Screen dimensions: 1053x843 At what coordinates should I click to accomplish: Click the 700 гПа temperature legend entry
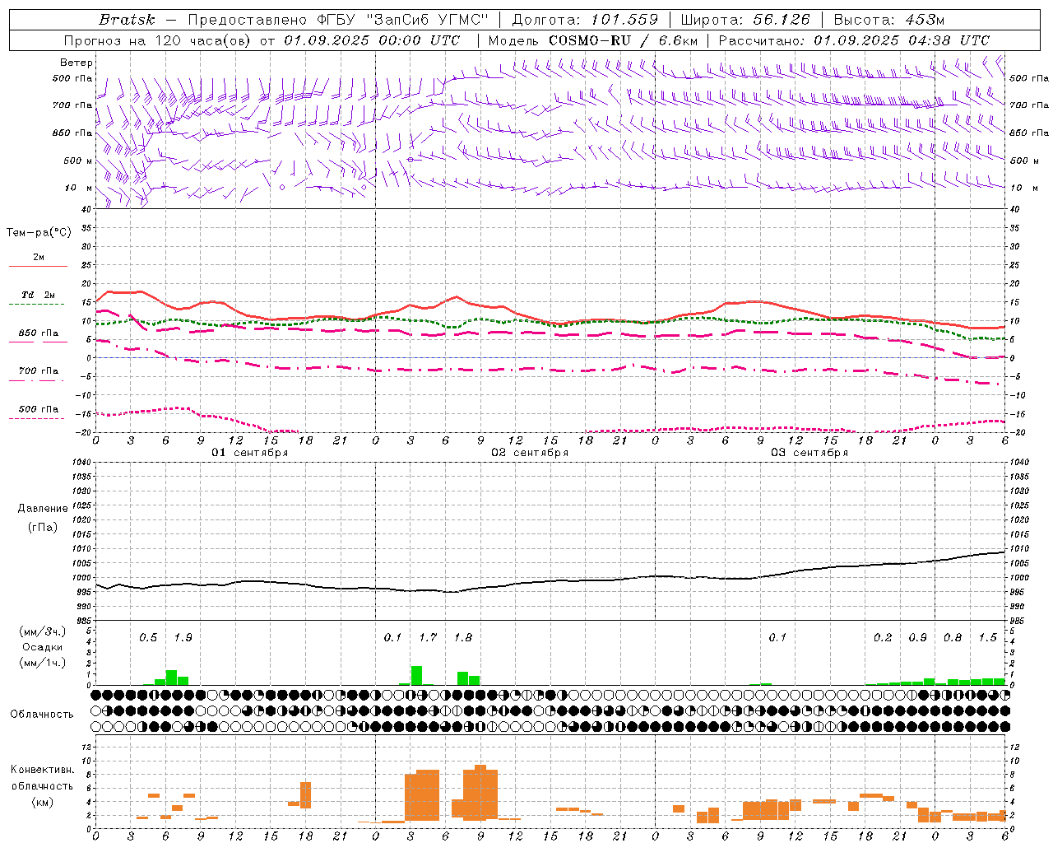click(38, 374)
